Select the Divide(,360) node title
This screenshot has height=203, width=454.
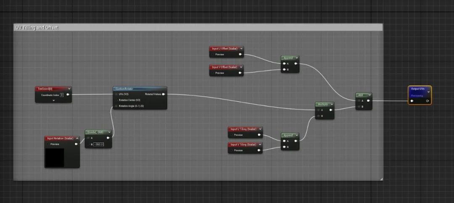tap(95, 132)
